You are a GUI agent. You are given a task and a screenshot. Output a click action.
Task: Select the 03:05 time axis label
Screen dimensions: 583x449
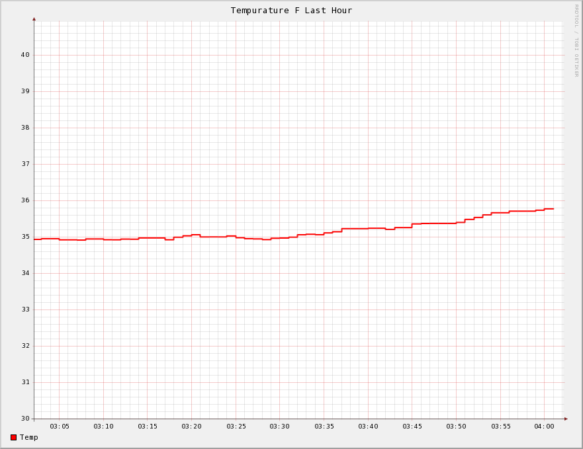point(60,427)
